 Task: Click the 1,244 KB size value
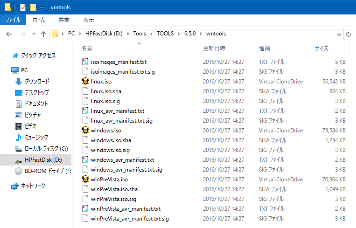[x=335, y=140]
